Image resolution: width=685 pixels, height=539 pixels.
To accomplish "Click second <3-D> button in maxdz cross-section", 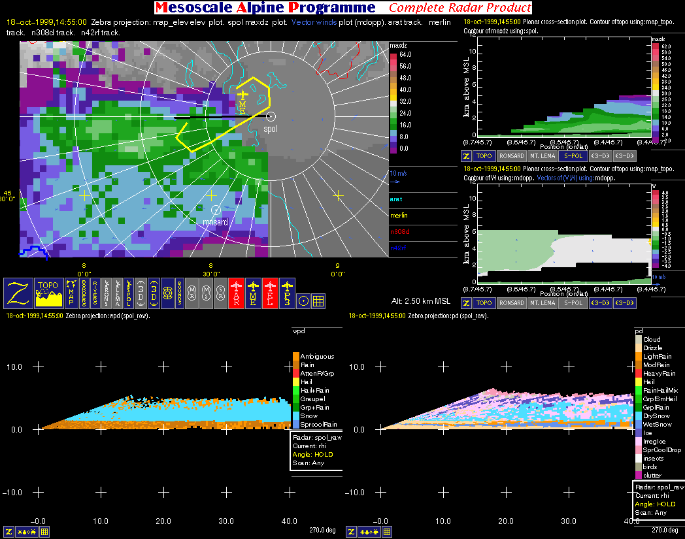I will pos(624,156).
